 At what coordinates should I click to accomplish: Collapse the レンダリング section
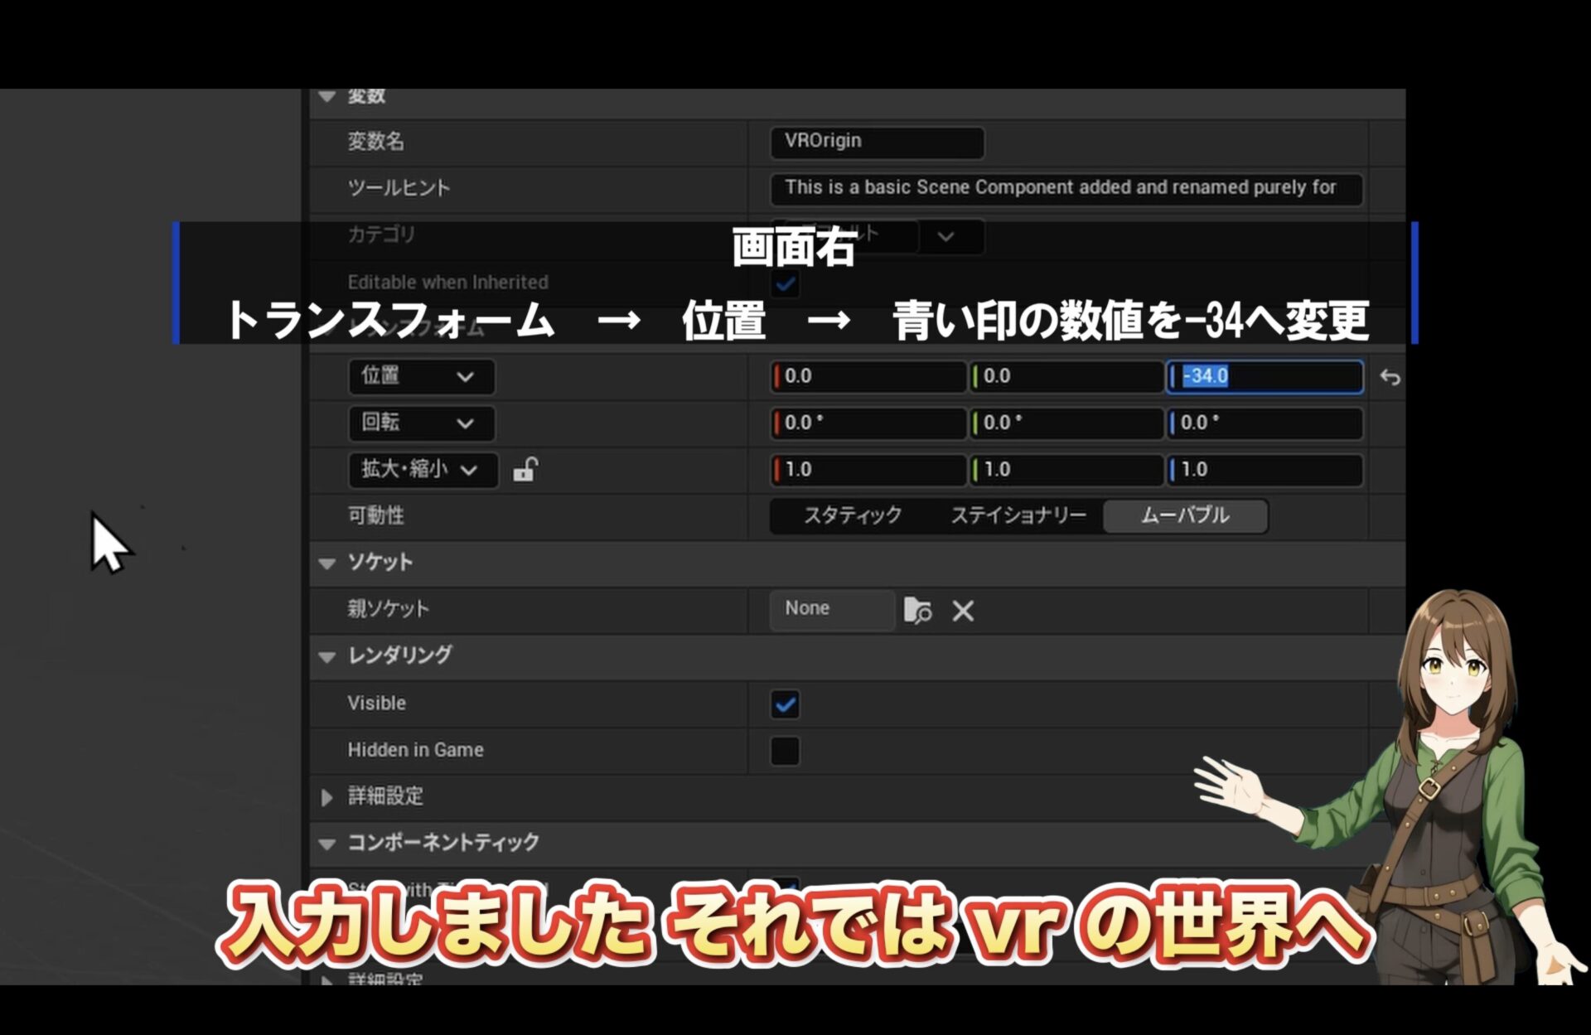327,657
